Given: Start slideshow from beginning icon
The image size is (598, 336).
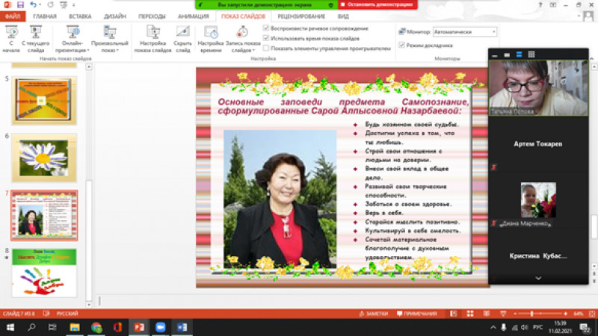Looking at the screenshot, I should pyautogui.click(x=11, y=39).
